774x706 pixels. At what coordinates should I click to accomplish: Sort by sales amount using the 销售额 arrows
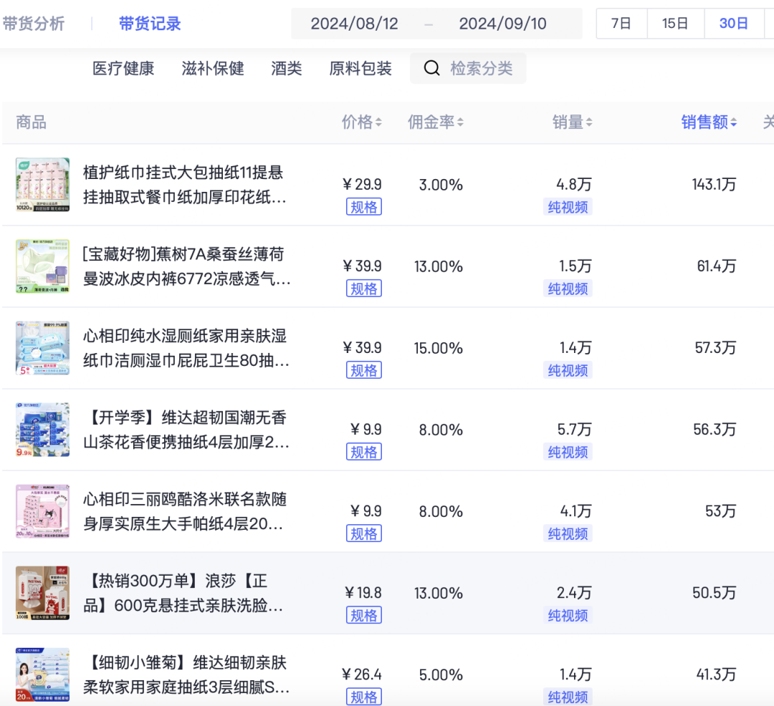coord(734,122)
